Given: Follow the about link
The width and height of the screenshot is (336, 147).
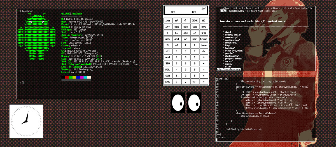Looking at the screenshot, I should pyautogui.click(x=229, y=32).
